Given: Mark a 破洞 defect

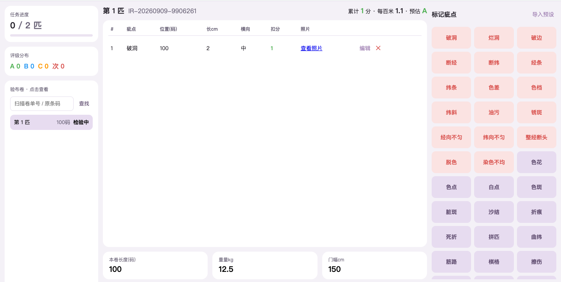Looking at the screenshot, I should click(451, 38).
